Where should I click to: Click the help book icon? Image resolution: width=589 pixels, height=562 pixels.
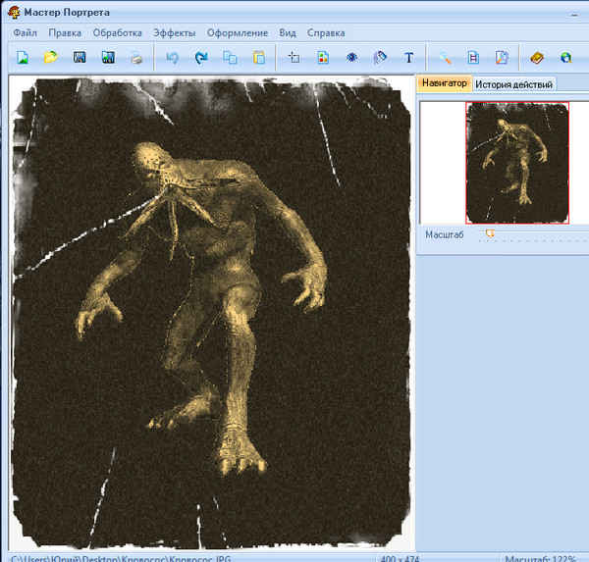point(536,58)
